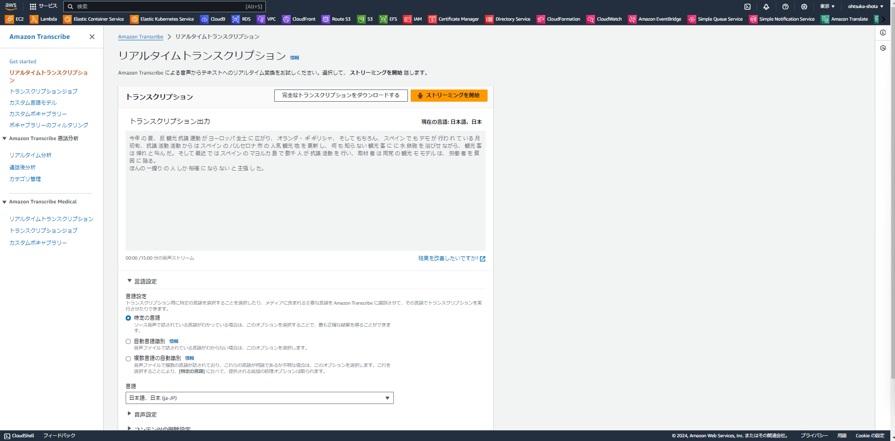The height and width of the screenshot is (441, 895).
Task: Collapse the Amazon Transcribe Medical group
Action: (4, 202)
